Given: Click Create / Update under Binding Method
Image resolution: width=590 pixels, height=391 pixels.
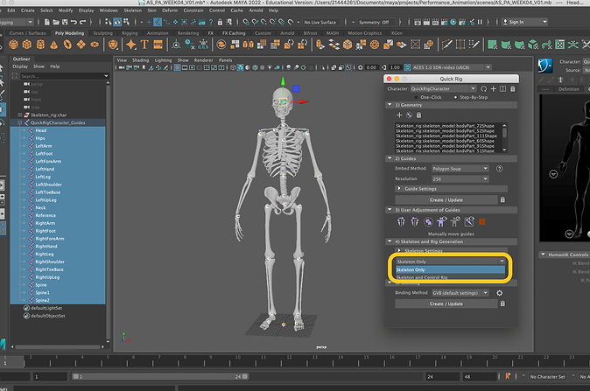Looking at the screenshot, I should point(446,304).
